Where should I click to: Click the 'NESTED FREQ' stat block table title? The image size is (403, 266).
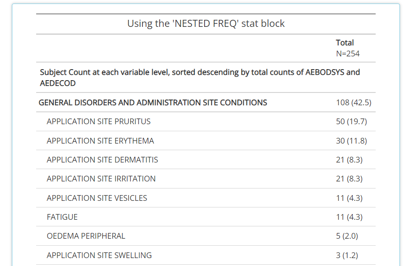coord(205,24)
